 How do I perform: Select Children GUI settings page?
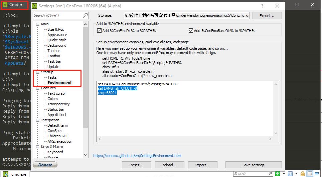coord(57,136)
